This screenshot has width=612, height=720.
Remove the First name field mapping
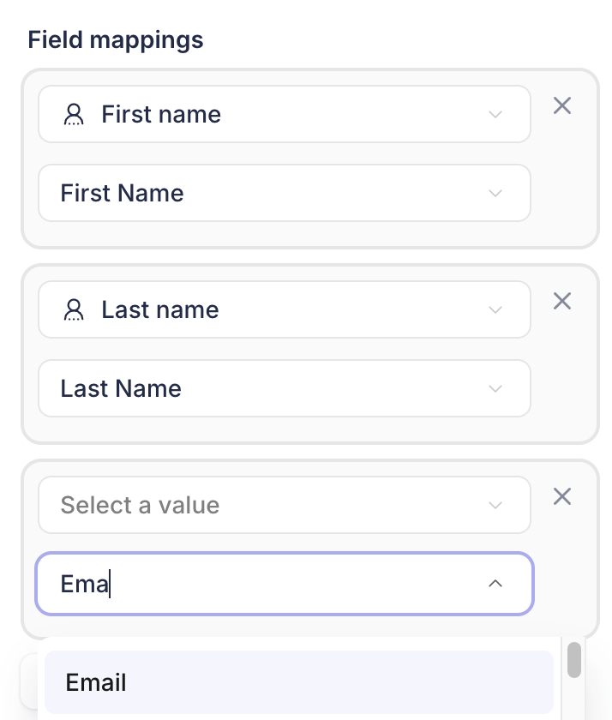click(562, 105)
